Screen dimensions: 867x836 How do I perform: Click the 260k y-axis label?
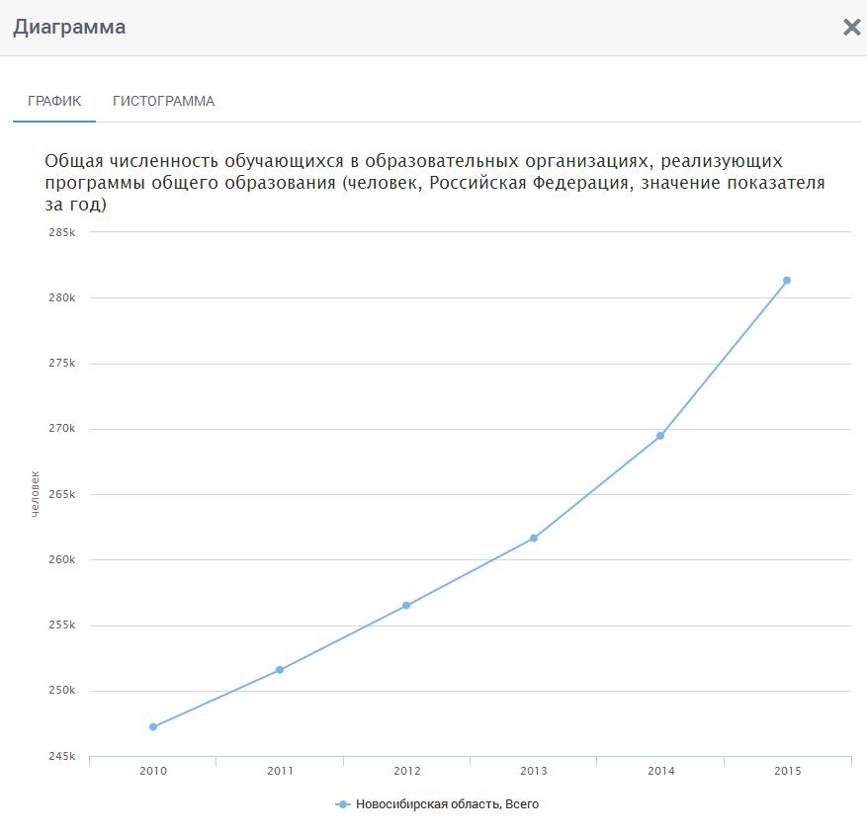click(x=62, y=559)
